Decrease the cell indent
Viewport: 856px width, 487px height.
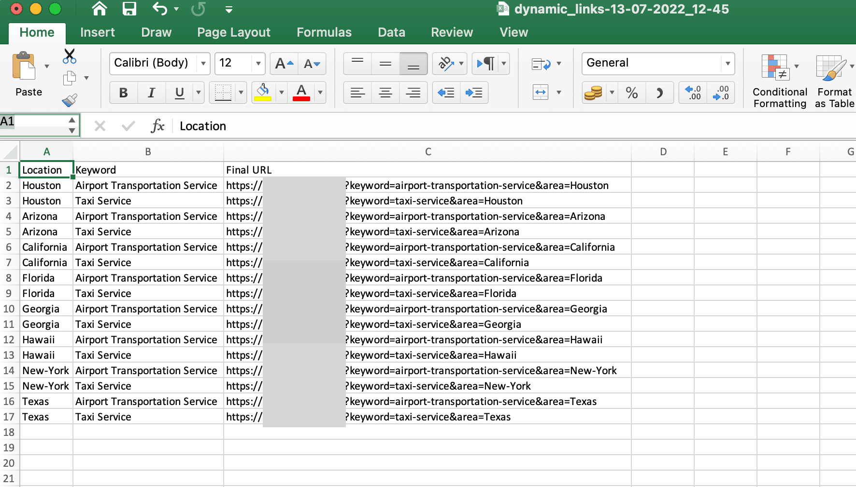pos(446,93)
